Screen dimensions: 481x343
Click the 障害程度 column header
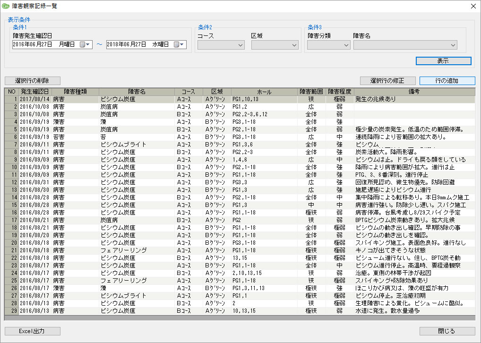[x=340, y=92]
